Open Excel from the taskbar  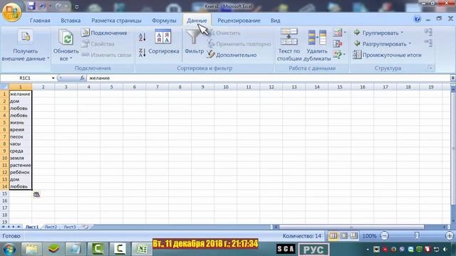[x=142, y=249]
